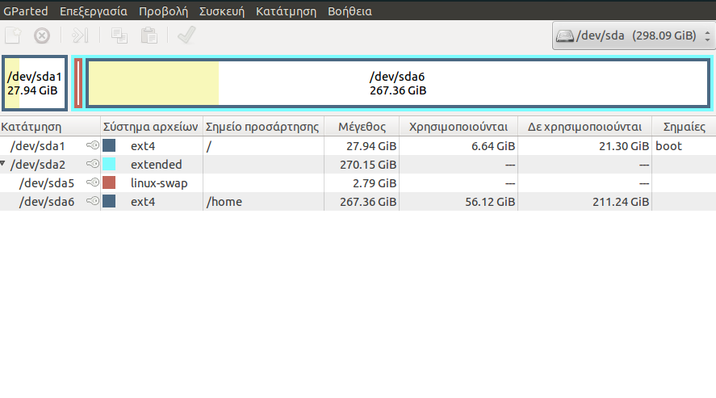Click the Delete partition toolbar icon
The width and height of the screenshot is (716, 398).
(x=42, y=36)
